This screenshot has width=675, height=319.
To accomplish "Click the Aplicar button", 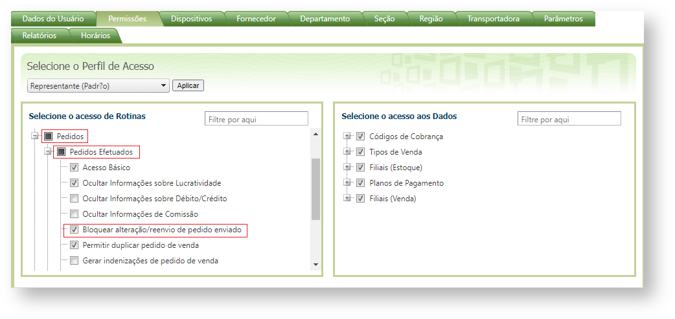I will [188, 85].
